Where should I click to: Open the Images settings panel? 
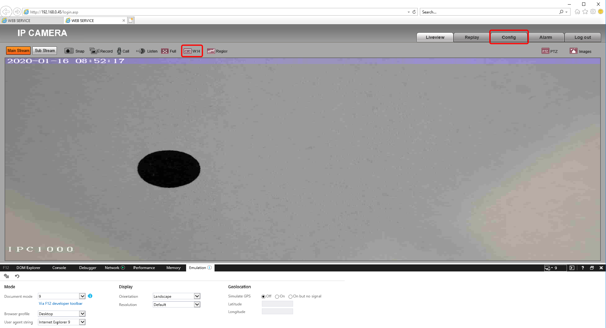point(574,51)
